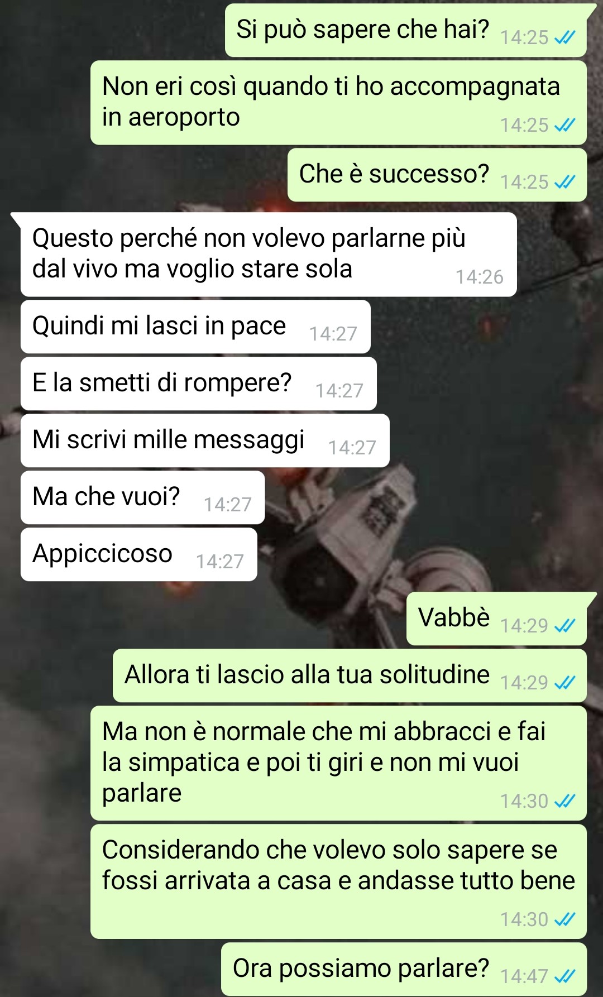
Task: Tap ticks on 'Ma non è normale' message
Action: [x=564, y=801]
